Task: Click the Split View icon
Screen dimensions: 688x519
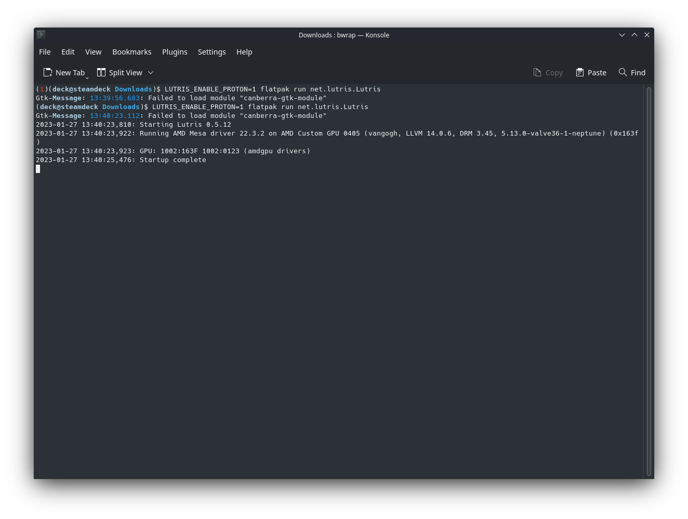Action: [x=101, y=72]
